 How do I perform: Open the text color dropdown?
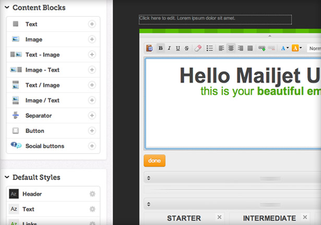285,48
